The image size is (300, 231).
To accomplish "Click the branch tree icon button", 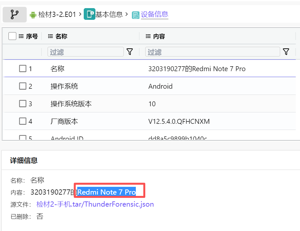I will point(15,15).
